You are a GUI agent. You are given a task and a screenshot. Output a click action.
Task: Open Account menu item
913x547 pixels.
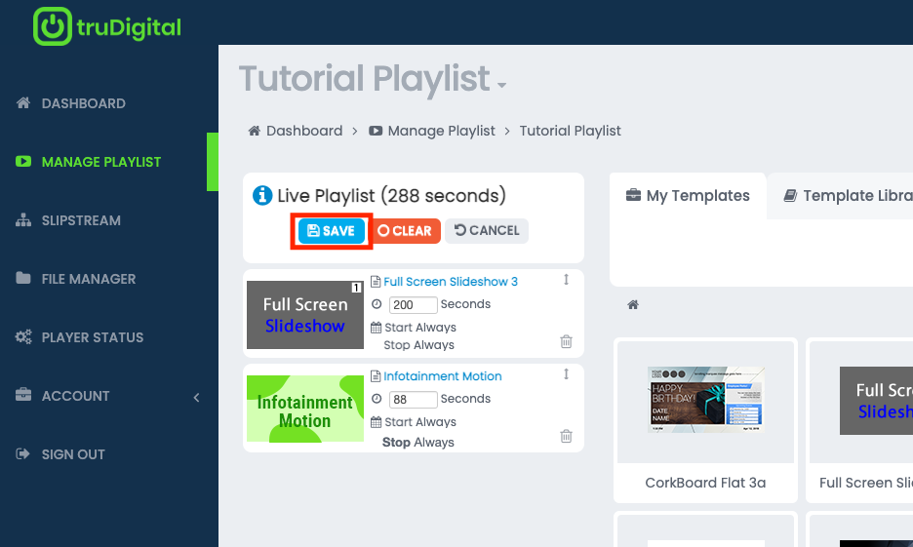point(76,396)
